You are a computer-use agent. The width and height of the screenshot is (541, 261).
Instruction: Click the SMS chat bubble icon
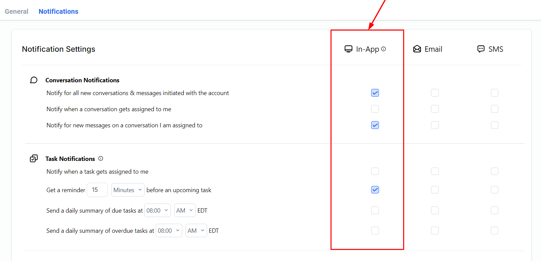click(x=481, y=49)
